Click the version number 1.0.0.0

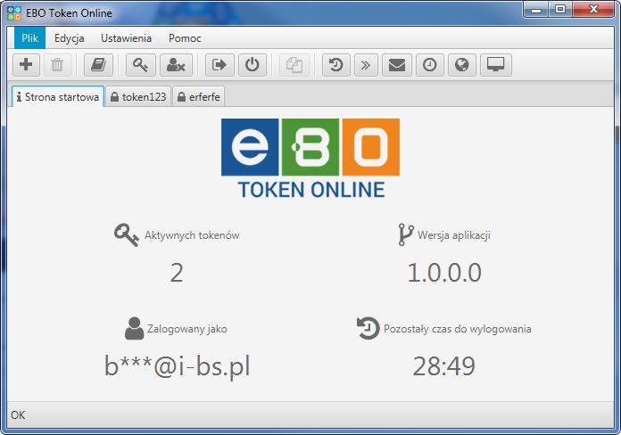(444, 273)
